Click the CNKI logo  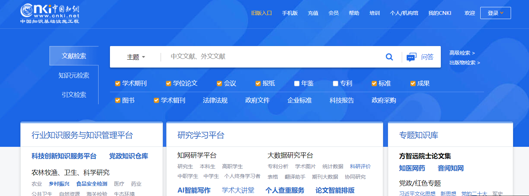coord(50,14)
